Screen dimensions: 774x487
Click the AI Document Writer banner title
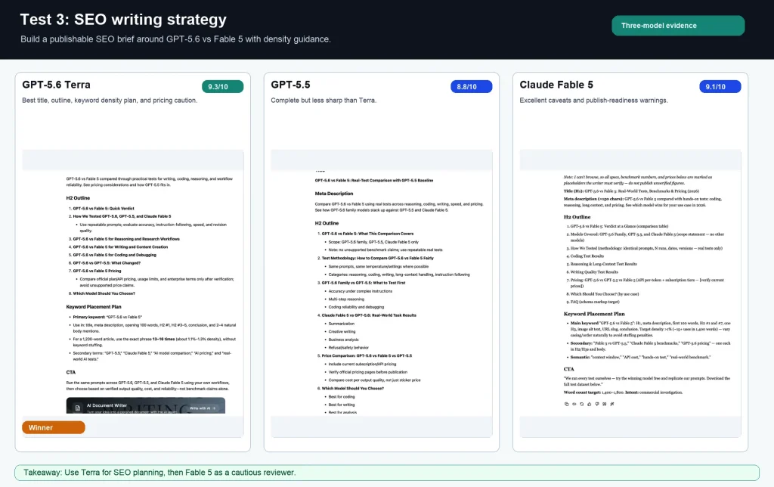pyautogui.click(x=107, y=405)
